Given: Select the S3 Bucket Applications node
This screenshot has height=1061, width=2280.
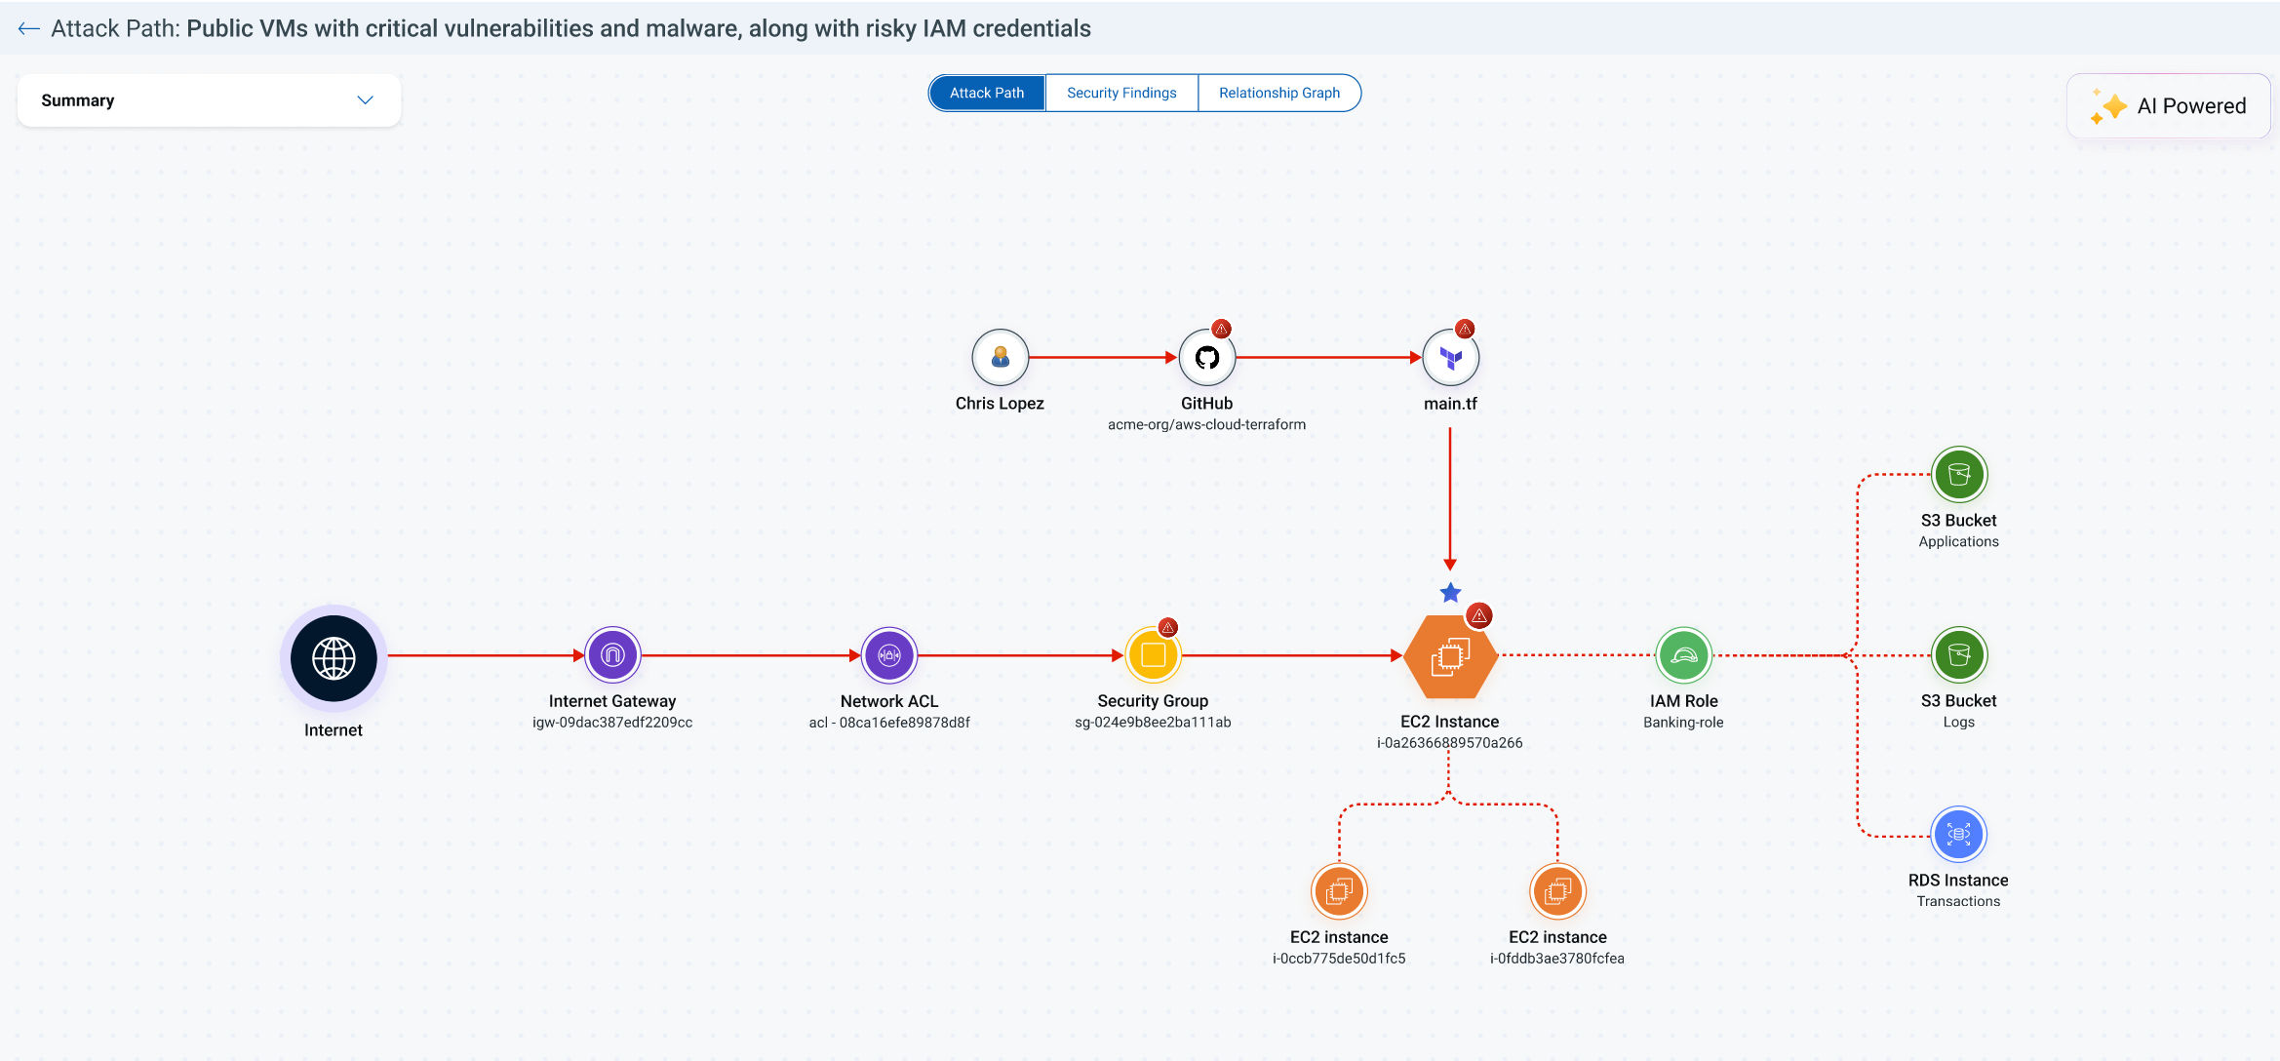Looking at the screenshot, I should point(1958,475).
